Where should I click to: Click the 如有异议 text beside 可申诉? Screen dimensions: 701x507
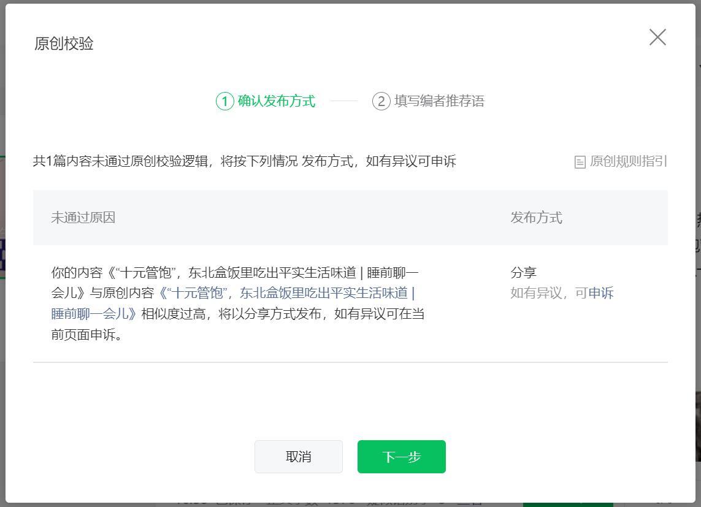537,293
